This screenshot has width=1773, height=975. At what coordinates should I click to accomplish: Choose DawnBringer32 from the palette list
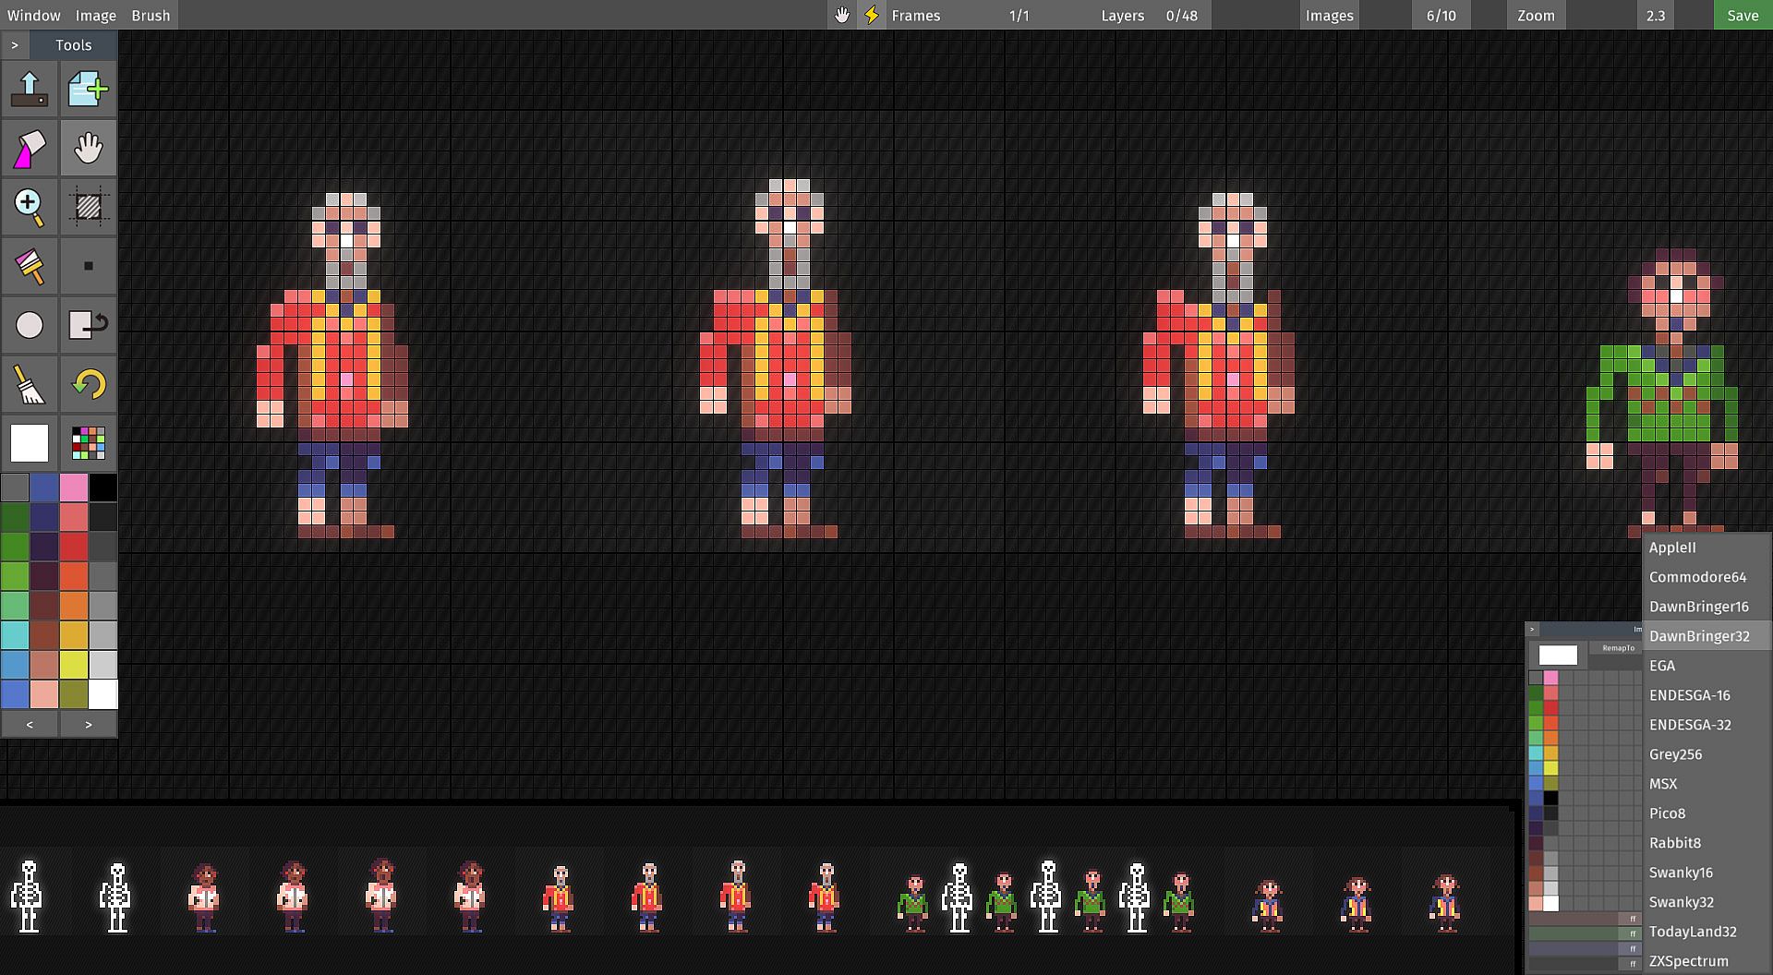point(1699,636)
